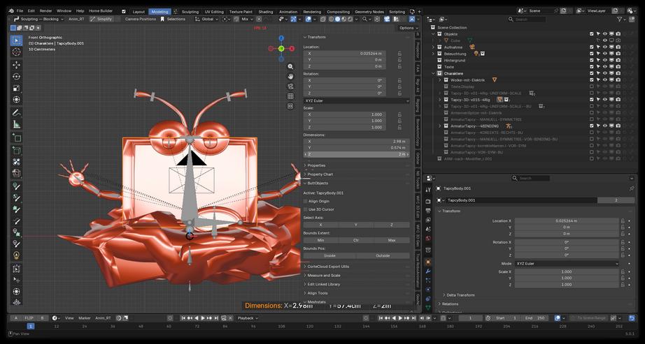The width and height of the screenshot is (645, 344).
Task: Click the zoom magnifier icon in the viewport
Action: (290, 66)
